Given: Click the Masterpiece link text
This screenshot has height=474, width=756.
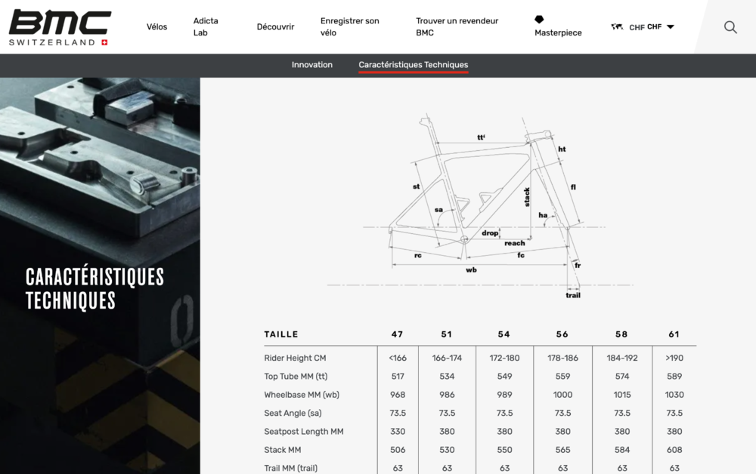Looking at the screenshot, I should [x=558, y=33].
